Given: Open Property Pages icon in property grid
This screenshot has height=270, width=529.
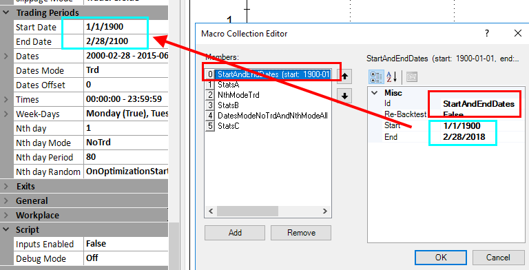Looking at the screenshot, I should 412,77.
